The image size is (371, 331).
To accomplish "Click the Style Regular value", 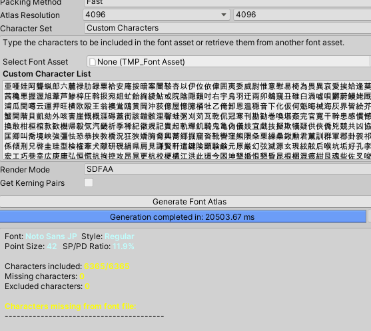I will (119, 236).
